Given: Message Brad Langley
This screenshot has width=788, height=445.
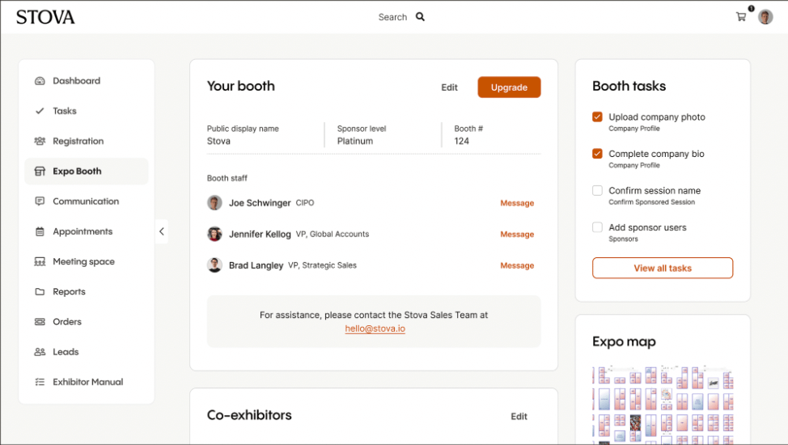Looking at the screenshot, I should click(517, 265).
